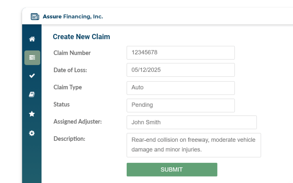Submit the new claim form

[x=172, y=170]
